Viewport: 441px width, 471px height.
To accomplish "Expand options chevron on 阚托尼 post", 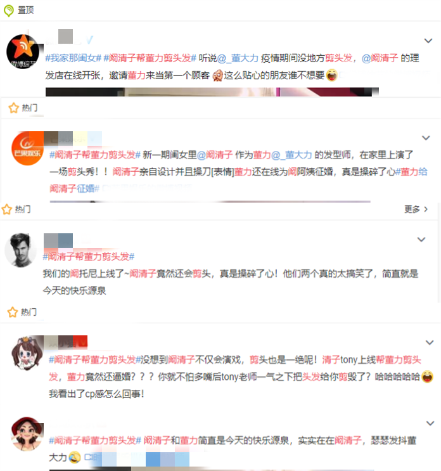I will [421, 240].
